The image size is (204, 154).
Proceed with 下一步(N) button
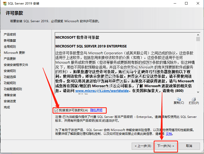pos(166,146)
